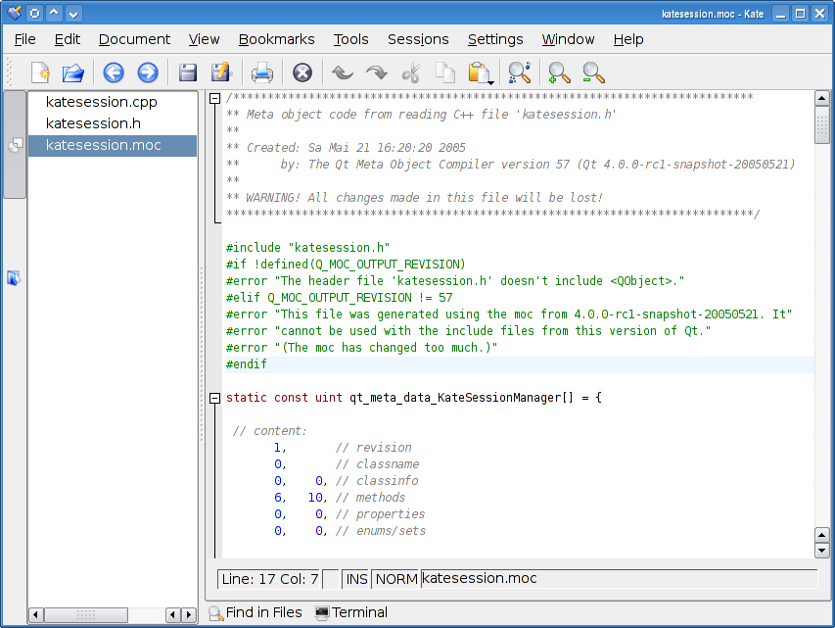Image resolution: width=835 pixels, height=628 pixels.
Task: Save the document with the floppy icon
Action: tap(187, 72)
